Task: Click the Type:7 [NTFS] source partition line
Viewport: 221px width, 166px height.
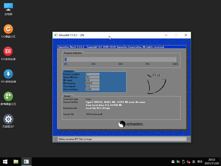Action: 115,102
